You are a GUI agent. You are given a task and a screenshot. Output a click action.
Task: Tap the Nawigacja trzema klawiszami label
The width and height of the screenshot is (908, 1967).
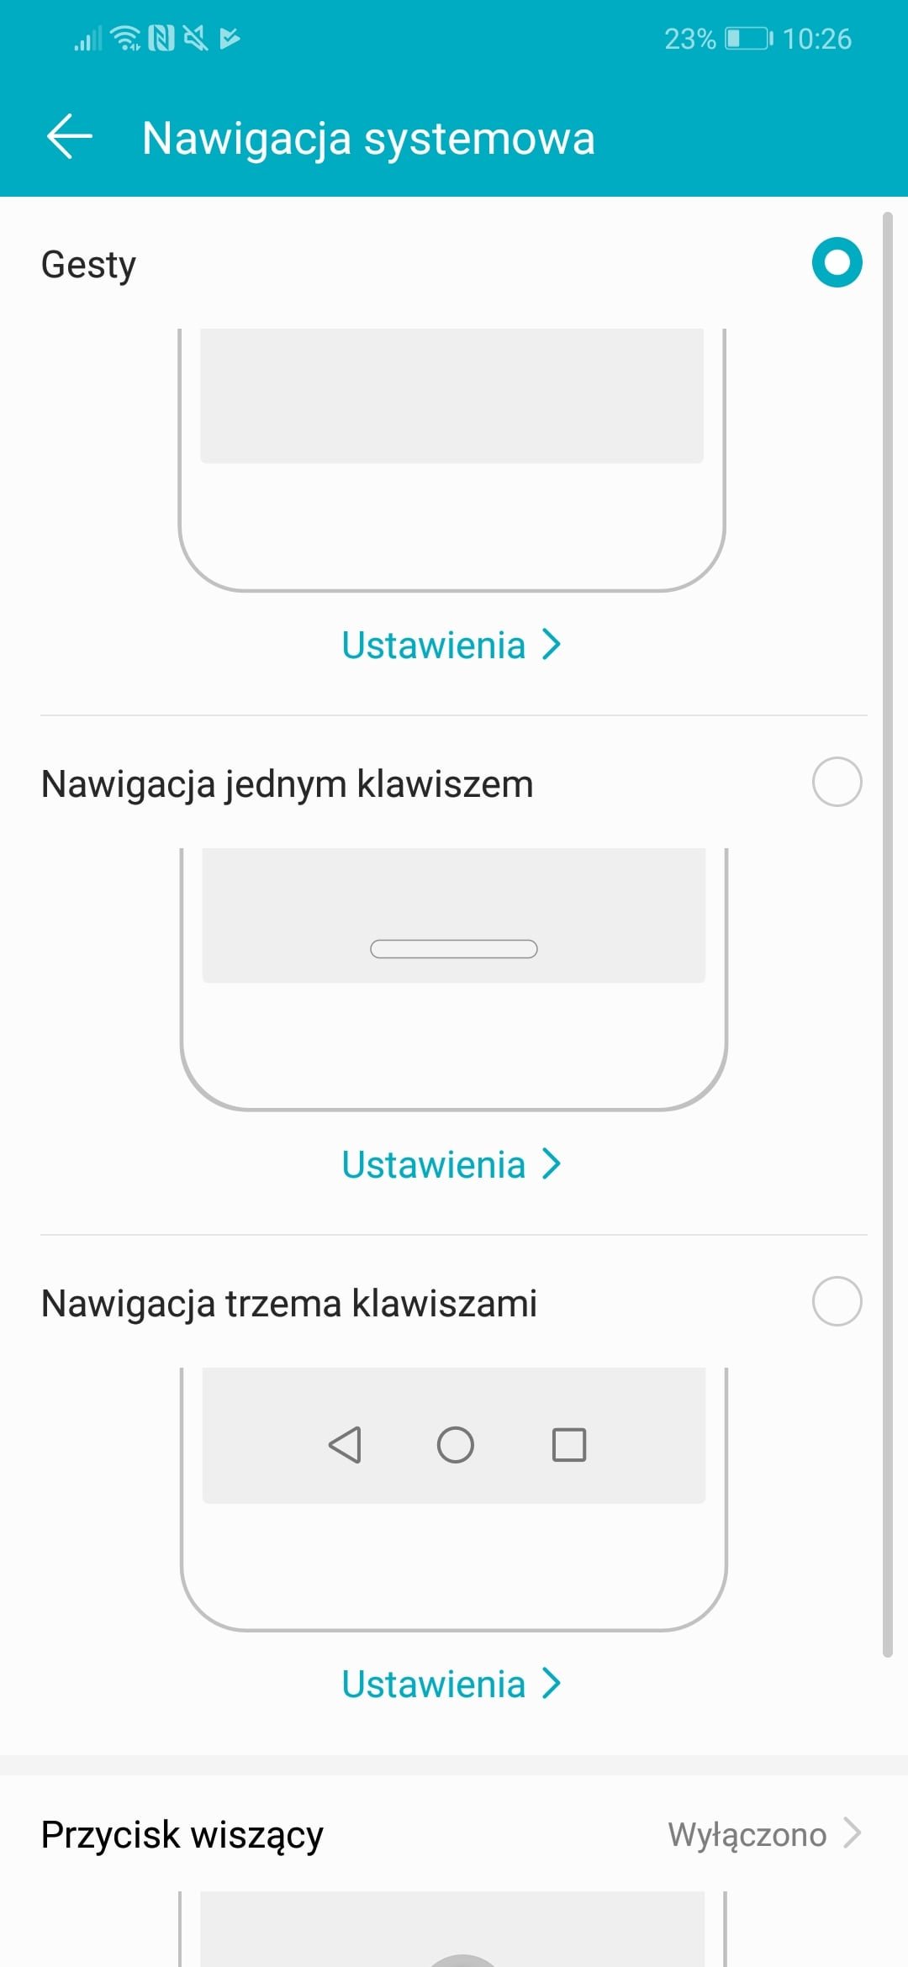click(x=289, y=1303)
